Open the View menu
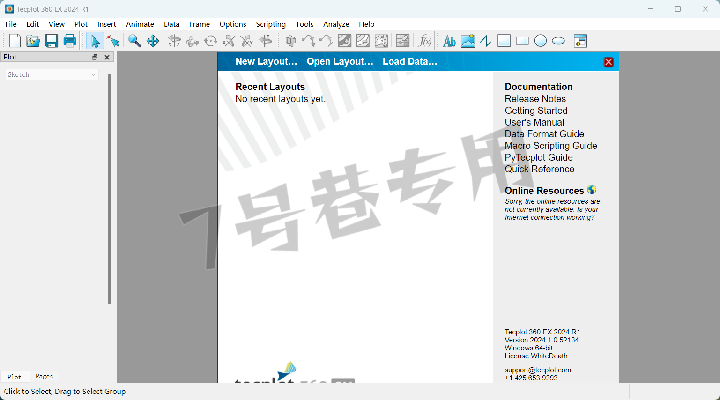The height and width of the screenshot is (400, 720). pos(57,24)
